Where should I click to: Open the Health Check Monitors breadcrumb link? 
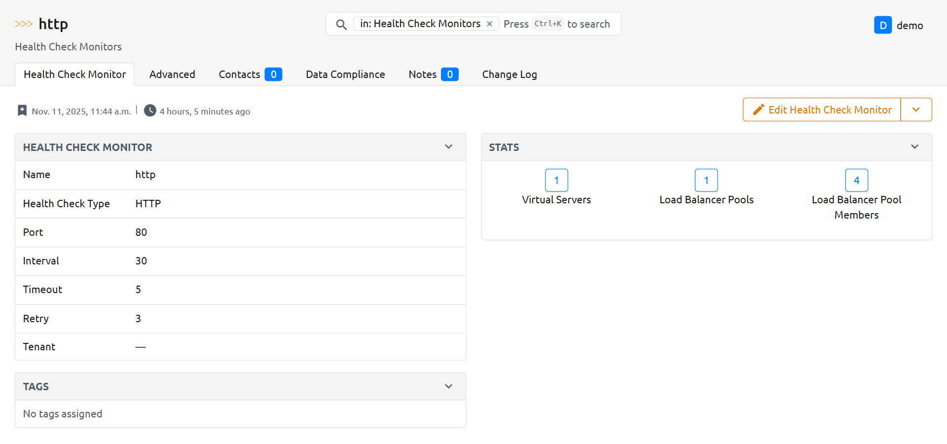pyautogui.click(x=68, y=47)
